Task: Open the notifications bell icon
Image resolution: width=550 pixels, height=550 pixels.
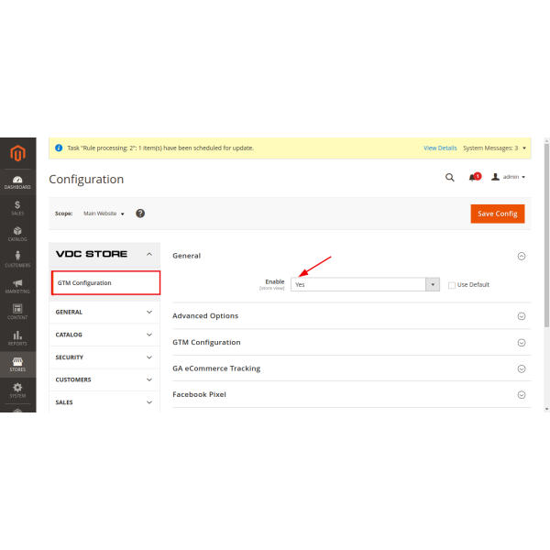Action: pyautogui.click(x=474, y=177)
